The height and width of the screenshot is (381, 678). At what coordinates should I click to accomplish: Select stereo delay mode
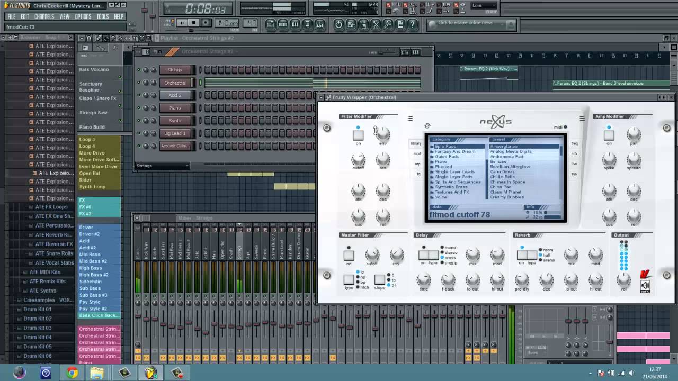pos(449,253)
